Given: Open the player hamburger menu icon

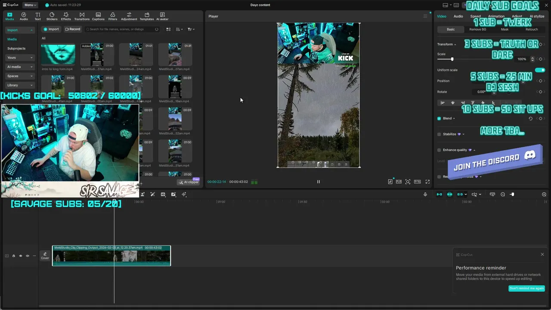Looking at the screenshot, I should click(425, 16).
